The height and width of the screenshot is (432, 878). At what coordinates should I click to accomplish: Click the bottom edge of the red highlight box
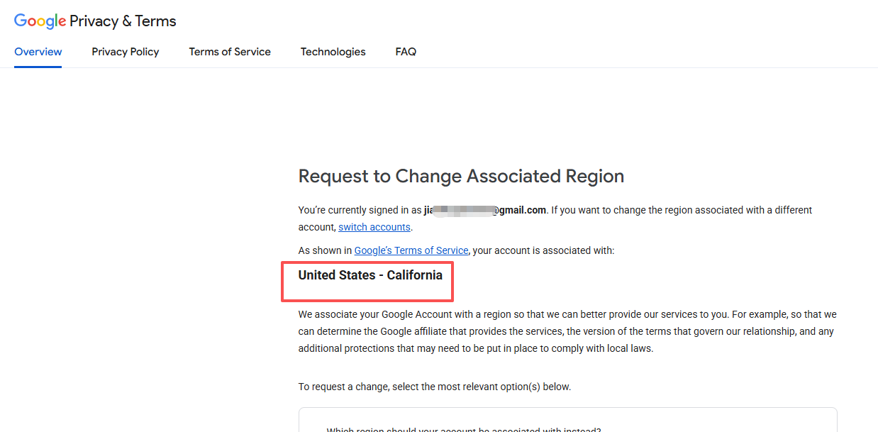(367, 301)
